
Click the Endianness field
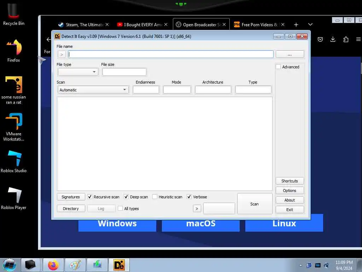pyautogui.click(x=146, y=90)
